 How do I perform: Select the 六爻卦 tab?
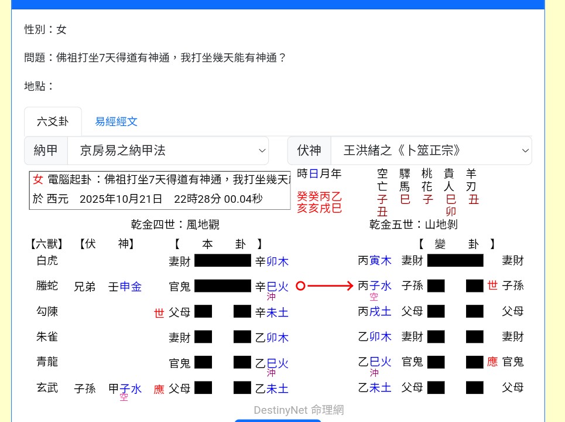pyautogui.click(x=52, y=121)
